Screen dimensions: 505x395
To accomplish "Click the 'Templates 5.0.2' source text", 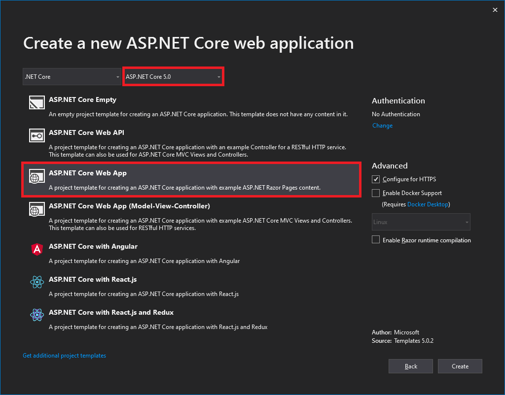I will coord(414,341).
